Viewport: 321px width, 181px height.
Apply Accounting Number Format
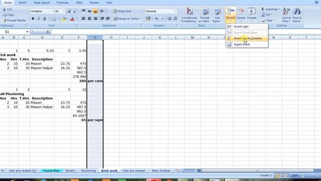148,19
